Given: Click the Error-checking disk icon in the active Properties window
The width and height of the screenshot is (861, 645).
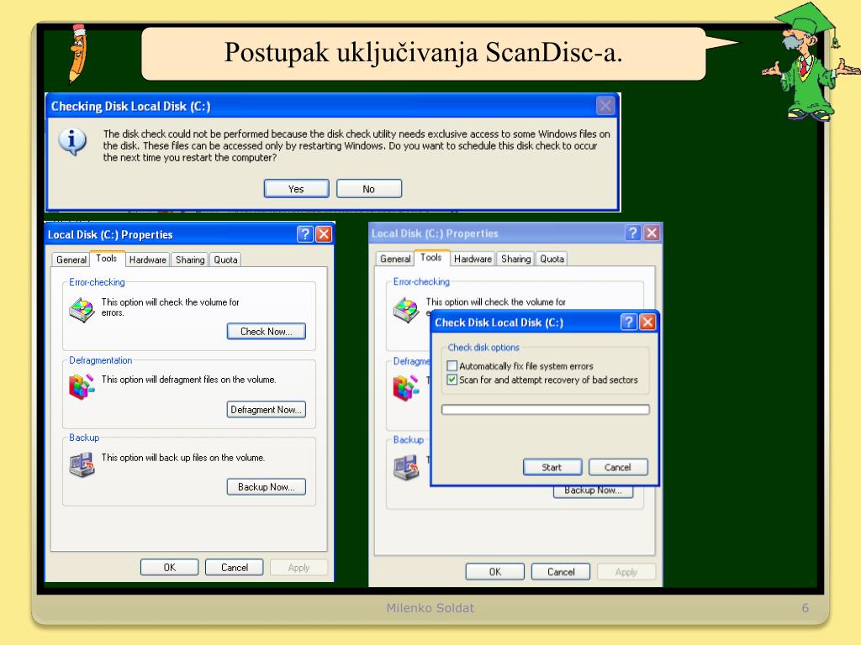Looking at the screenshot, I should point(82,310).
